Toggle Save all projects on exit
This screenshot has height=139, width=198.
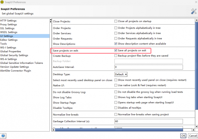[116, 50]
